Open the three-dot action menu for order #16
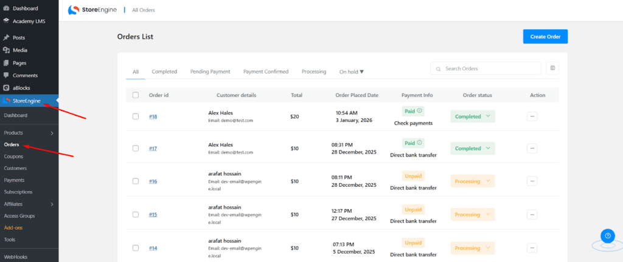 click(x=532, y=181)
